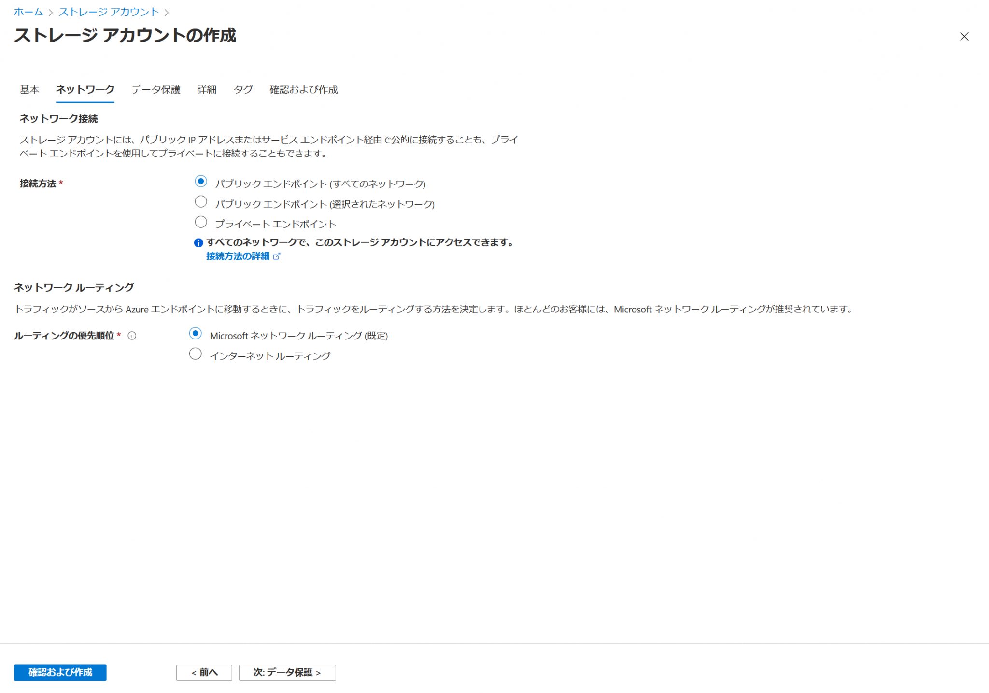
Task: Click the 接続方法 field label
Action: pyautogui.click(x=38, y=184)
